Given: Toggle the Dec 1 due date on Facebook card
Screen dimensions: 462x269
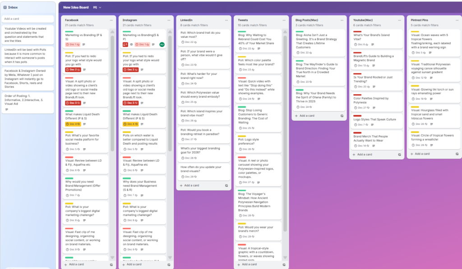Looking at the screenshot, I should 73,45.
